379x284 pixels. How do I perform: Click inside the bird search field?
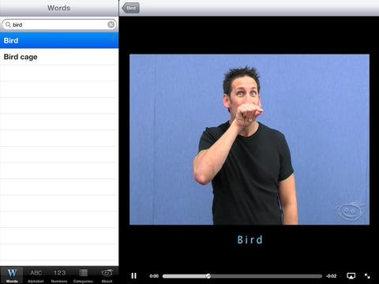[x=59, y=24]
